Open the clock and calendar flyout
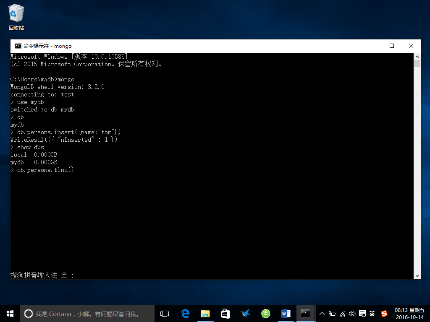 coord(409,314)
